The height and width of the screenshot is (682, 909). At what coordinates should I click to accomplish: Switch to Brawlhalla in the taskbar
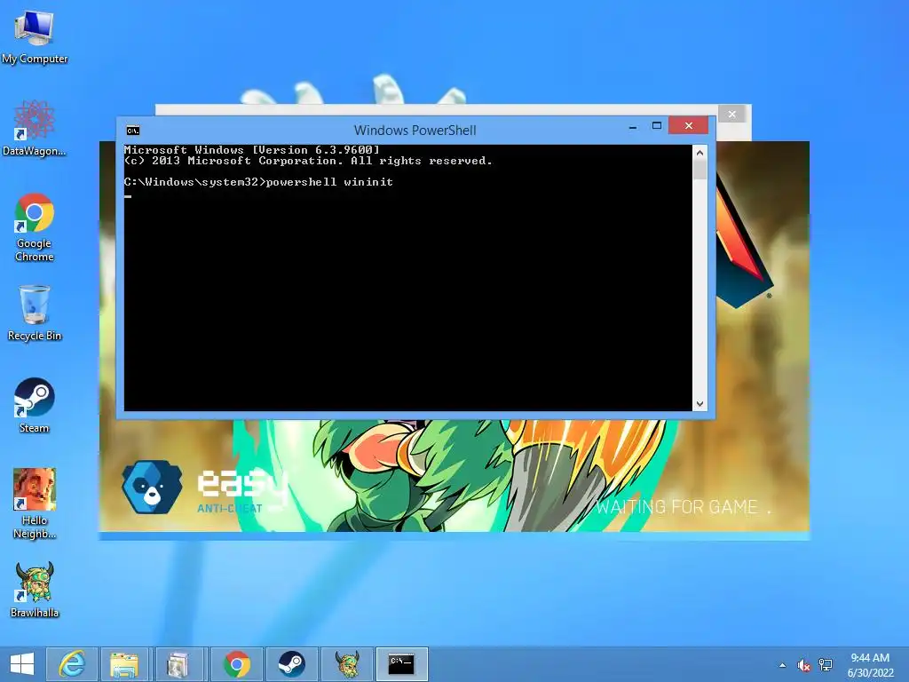coord(347,664)
